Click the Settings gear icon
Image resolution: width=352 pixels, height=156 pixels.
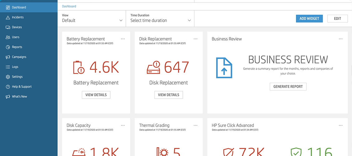point(8,77)
